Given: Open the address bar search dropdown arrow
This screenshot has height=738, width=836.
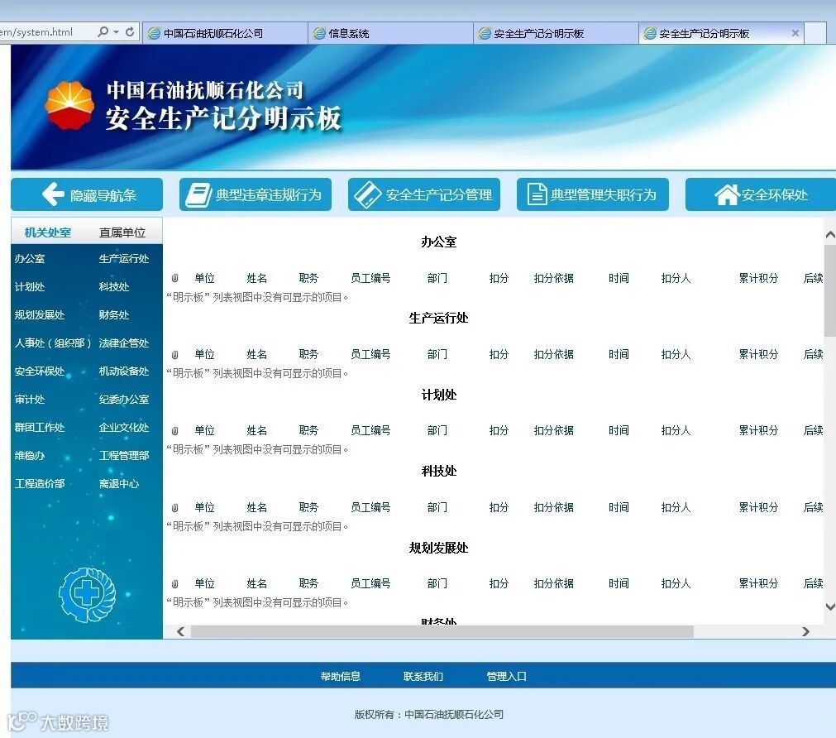Looking at the screenshot, I should coord(116,32).
